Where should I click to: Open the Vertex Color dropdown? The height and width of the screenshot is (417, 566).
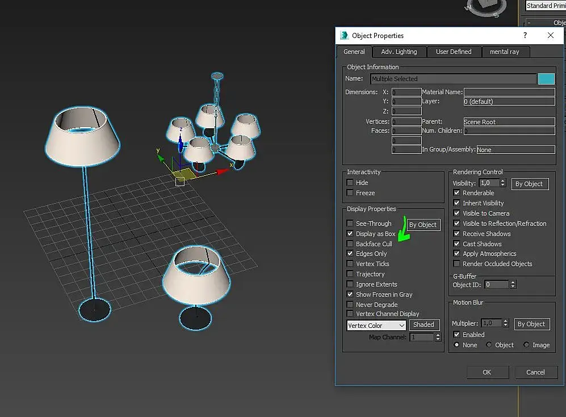tap(377, 326)
